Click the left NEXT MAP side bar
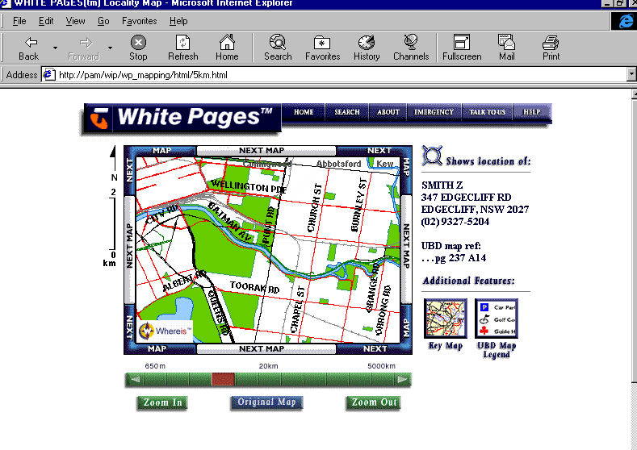Viewport: 637px width, 450px height. [130, 249]
